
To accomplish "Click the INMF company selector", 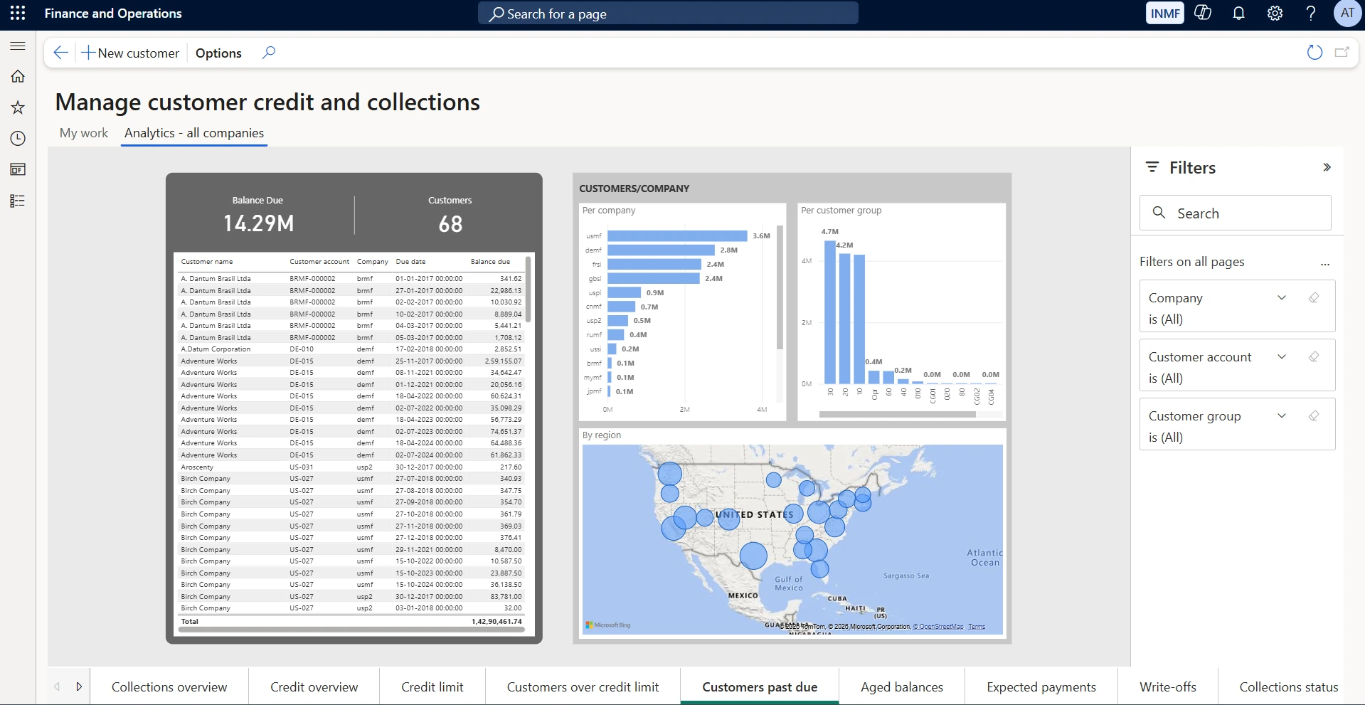I will click(x=1165, y=14).
